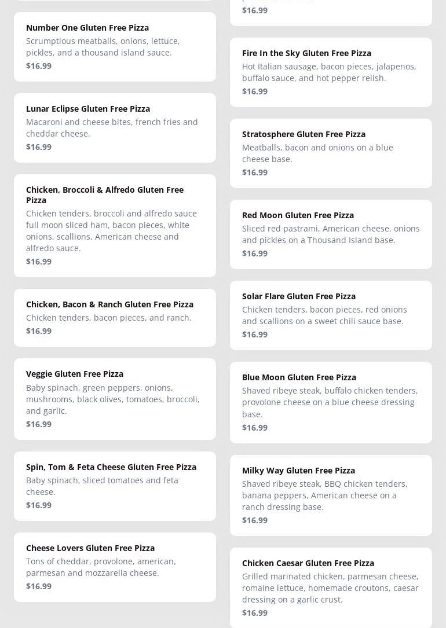Viewport: 446px width, 628px height.
Task: Select the Stratosphere Gluten Free Pizza title
Action: [x=304, y=134]
